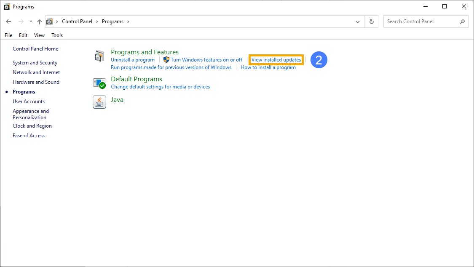Open the Tools menu

tap(57, 35)
